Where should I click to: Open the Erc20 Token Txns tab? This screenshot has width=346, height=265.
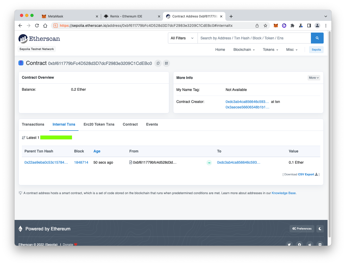click(x=99, y=124)
